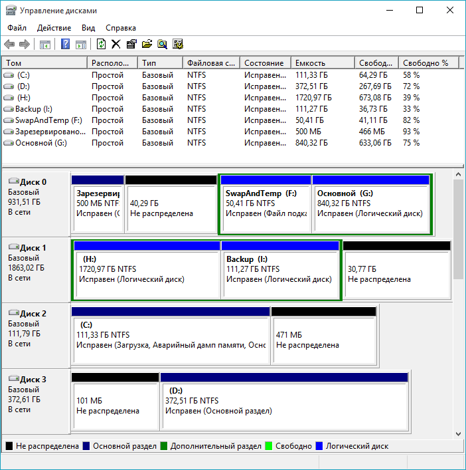Sort by the Тип column header
This screenshot has width=466, height=470.
(161, 63)
